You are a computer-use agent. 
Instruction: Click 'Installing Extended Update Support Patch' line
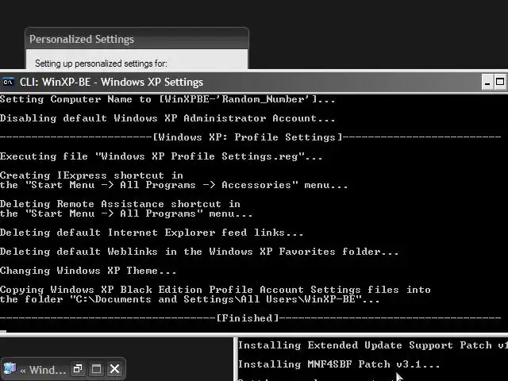pos(373,345)
